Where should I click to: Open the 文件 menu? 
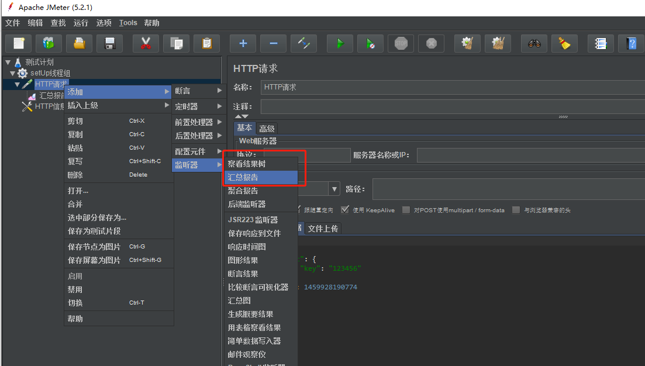coord(12,23)
